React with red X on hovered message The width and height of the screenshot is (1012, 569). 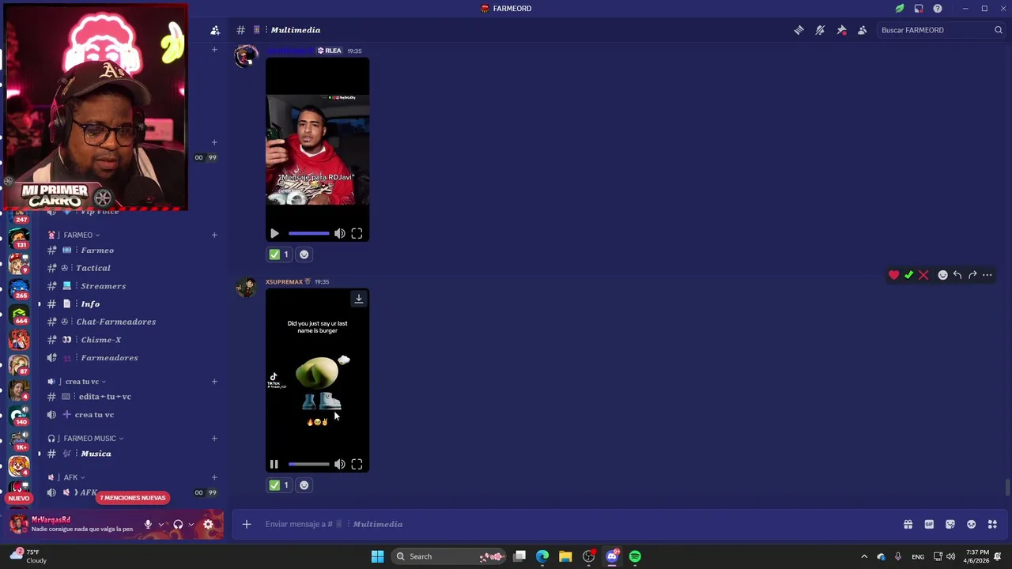point(923,275)
